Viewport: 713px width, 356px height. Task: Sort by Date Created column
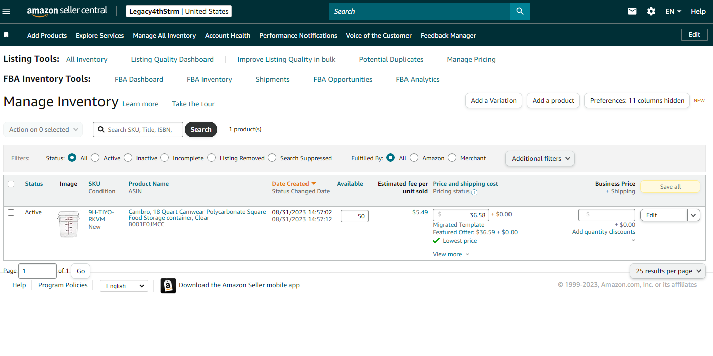coord(294,184)
